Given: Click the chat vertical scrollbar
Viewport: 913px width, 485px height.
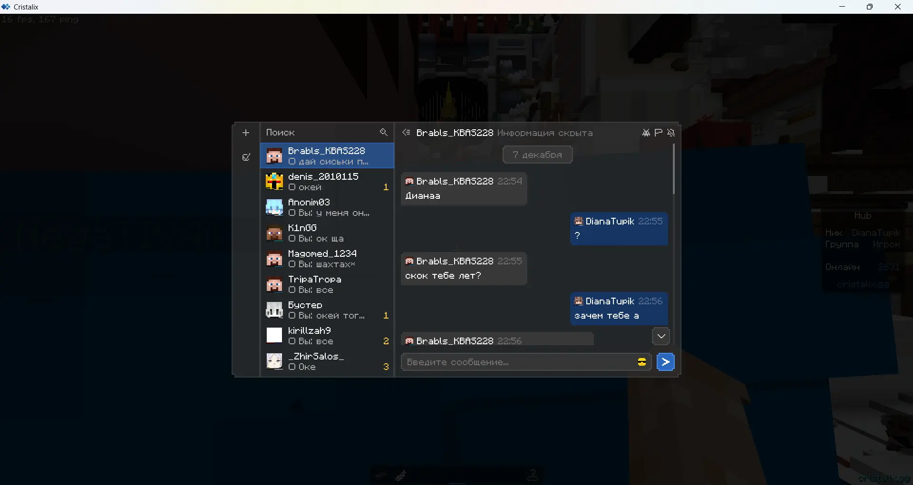Looking at the screenshot, I should 673,169.
